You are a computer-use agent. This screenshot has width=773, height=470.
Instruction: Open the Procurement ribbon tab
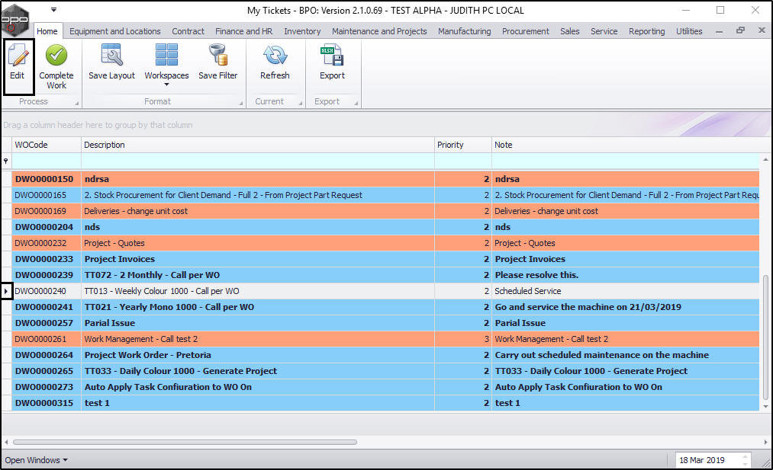[525, 31]
